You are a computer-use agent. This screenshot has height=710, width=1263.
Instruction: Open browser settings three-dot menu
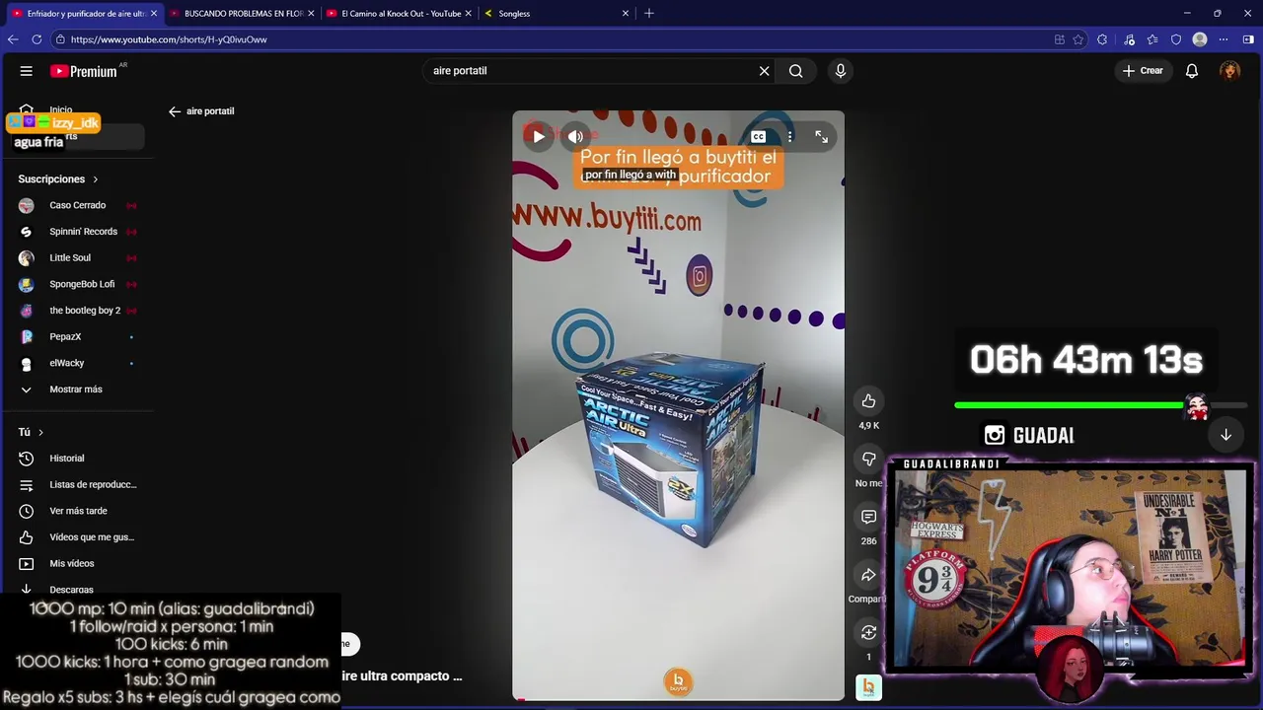(1224, 39)
